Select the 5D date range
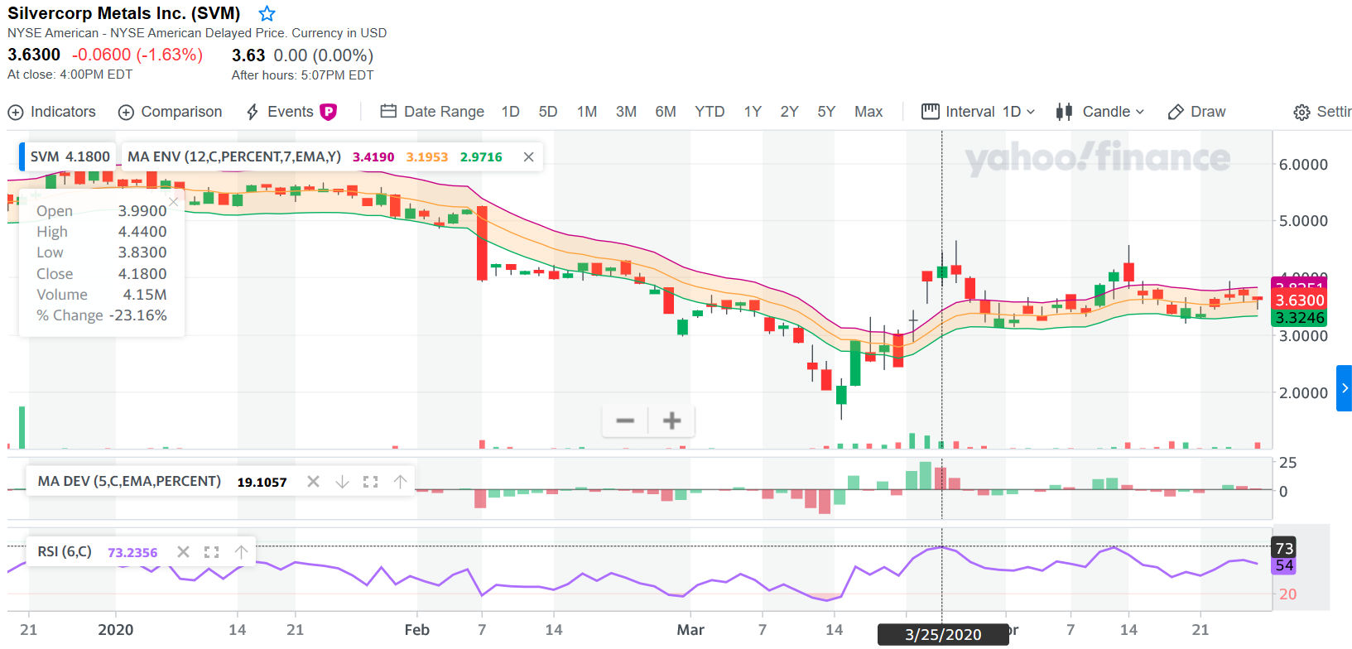The image size is (1352, 649). (x=548, y=112)
